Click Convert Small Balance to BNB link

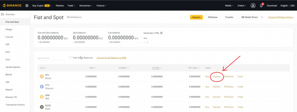[x=111, y=58]
